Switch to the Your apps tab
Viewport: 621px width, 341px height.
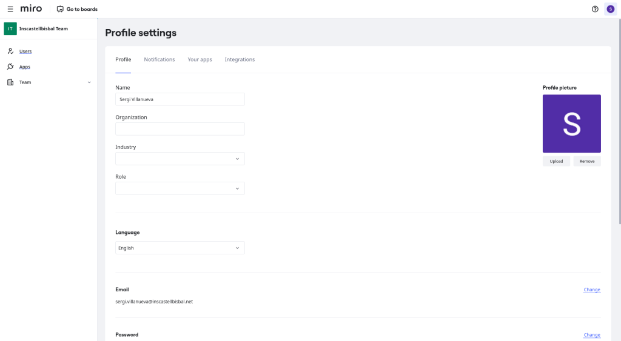pos(200,59)
